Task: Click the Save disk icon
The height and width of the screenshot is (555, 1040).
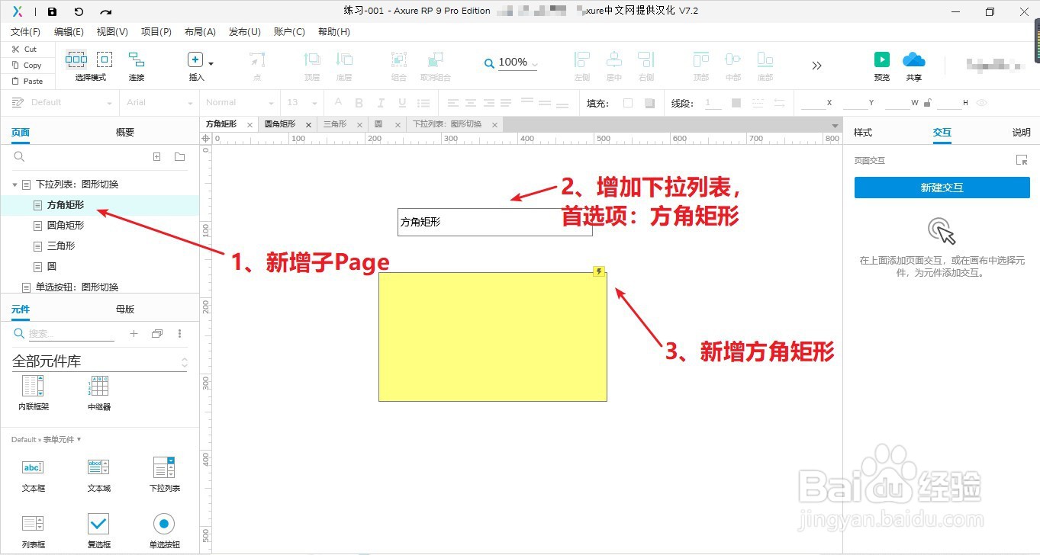Action: tap(52, 11)
